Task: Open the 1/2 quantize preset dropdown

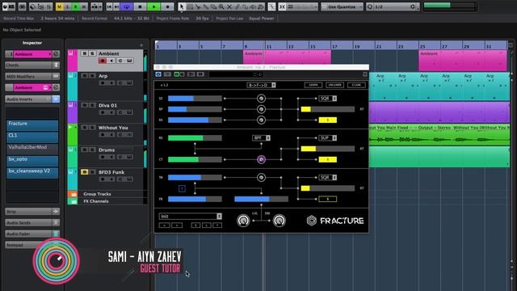Action: (x=393, y=6)
